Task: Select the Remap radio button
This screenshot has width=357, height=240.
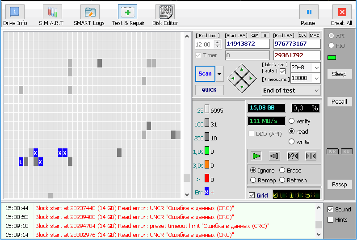Action: pyautogui.click(x=253, y=180)
